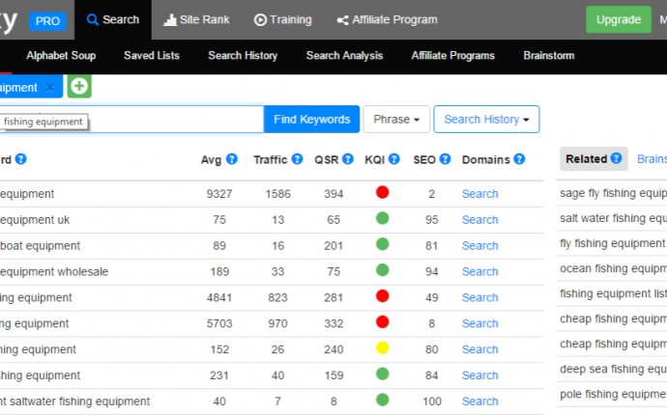Image resolution: width=667 pixels, height=415 pixels.
Task: Click Search domains link for boat equipment
Action: tap(479, 246)
